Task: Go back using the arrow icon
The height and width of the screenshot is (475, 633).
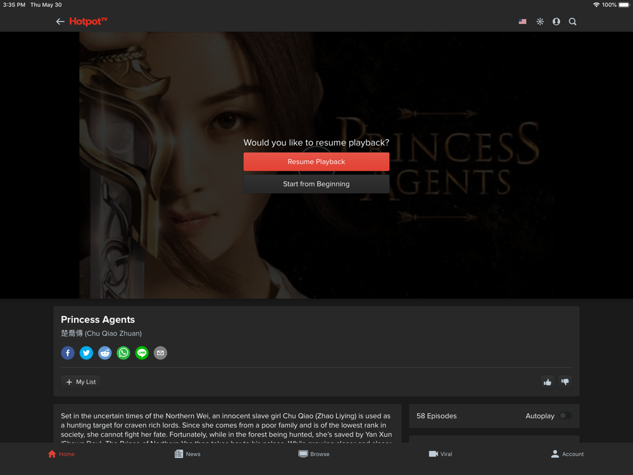Action: (x=60, y=22)
